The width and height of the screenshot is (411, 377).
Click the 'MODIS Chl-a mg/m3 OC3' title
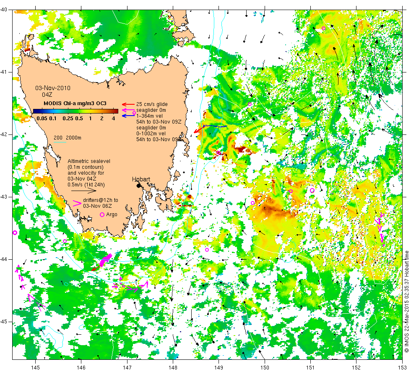coord(75,103)
